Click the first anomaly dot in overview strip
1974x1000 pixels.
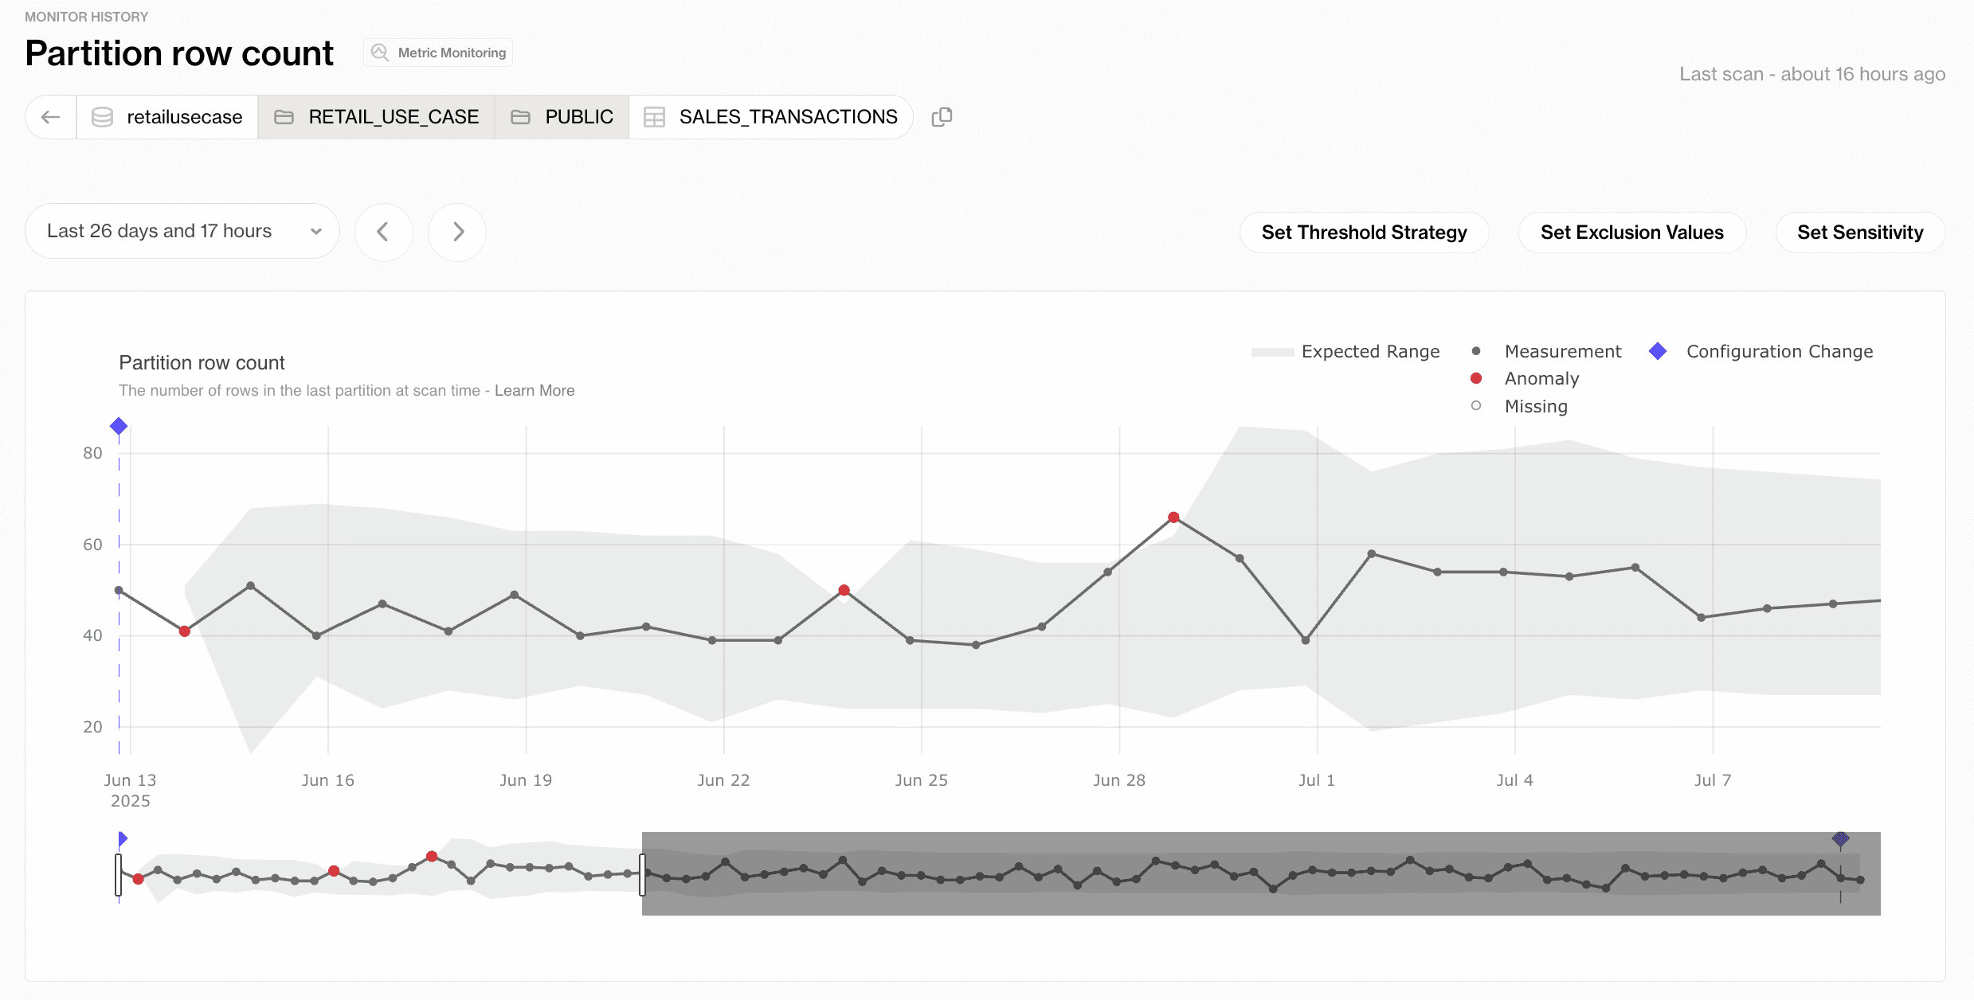click(x=138, y=879)
